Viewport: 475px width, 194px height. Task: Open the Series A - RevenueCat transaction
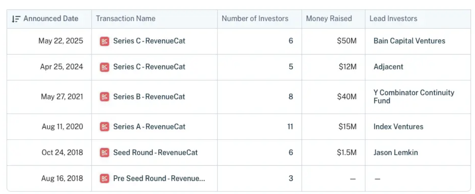coord(149,127)
